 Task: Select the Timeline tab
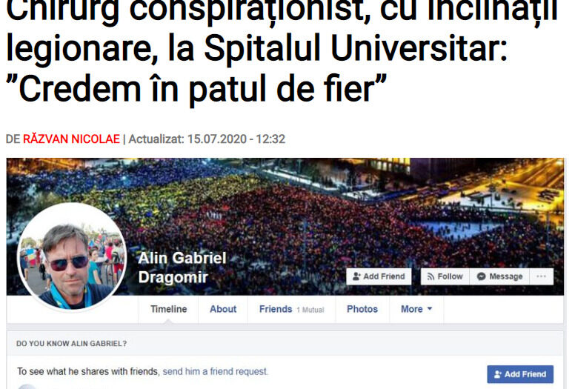click(x=168, y=309)
